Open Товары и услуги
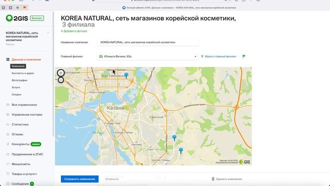This screenshot has height=186, width=330. click(23, 174)
